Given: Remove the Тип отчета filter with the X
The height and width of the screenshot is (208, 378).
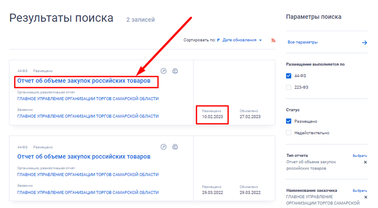Looking at the screenshot, I should [x=365, y=162].
